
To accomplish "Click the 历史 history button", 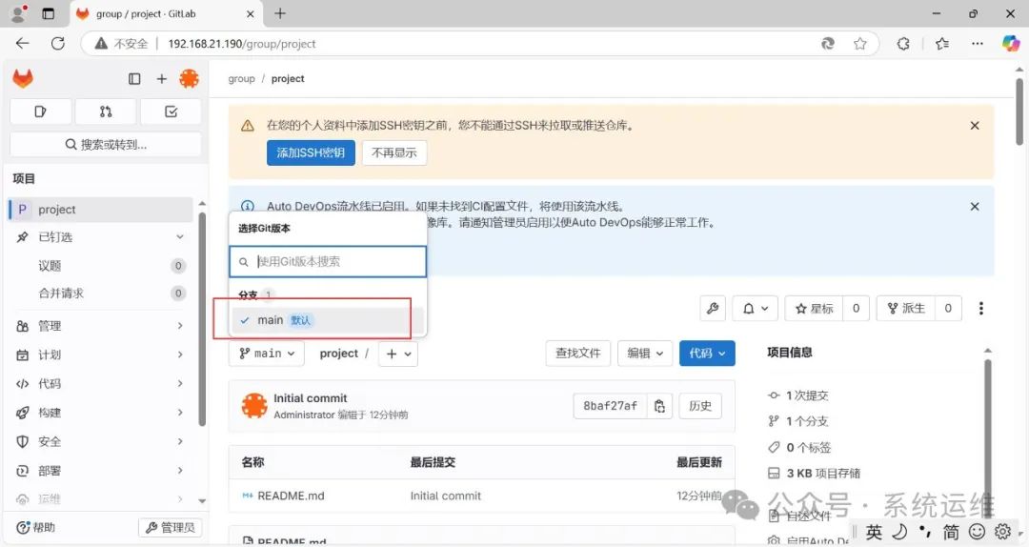I will 700,406.
